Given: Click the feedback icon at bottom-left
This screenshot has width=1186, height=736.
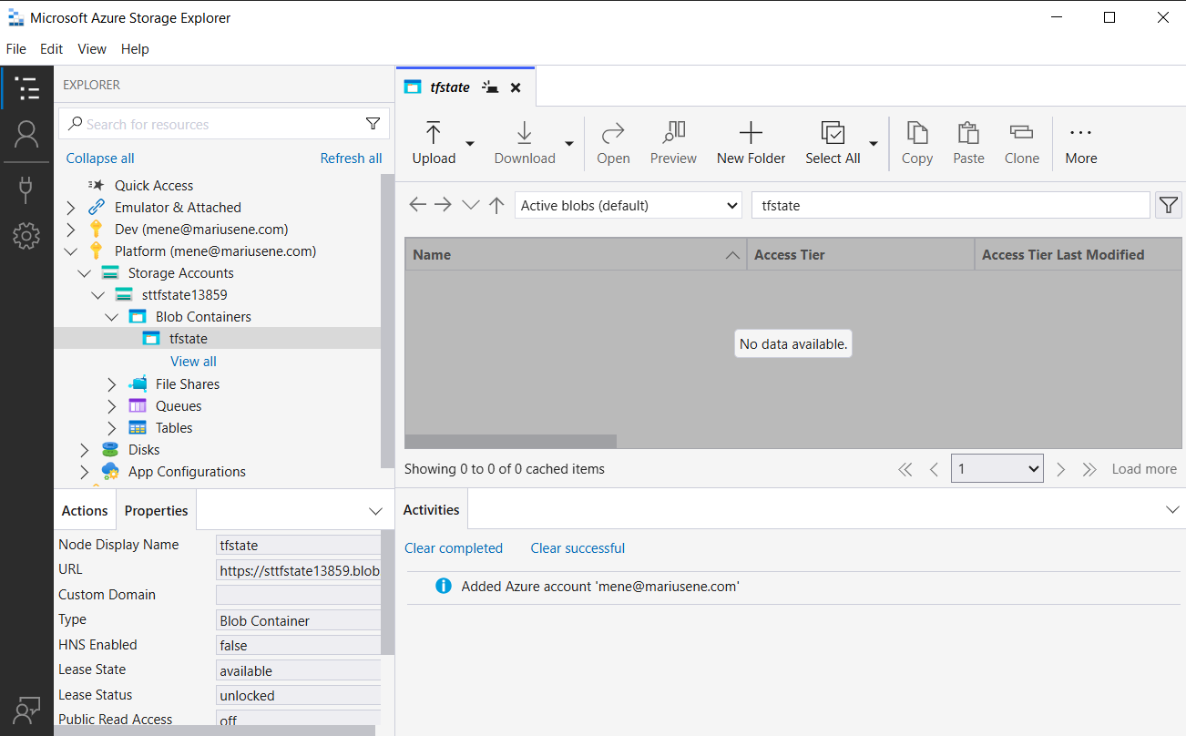Looking at the screenshot, I should point(26,710).
